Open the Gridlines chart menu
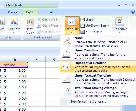 tap(14, 26)
